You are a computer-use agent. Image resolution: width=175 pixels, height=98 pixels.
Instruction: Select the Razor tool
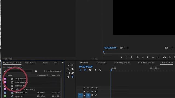coord(72,69)
